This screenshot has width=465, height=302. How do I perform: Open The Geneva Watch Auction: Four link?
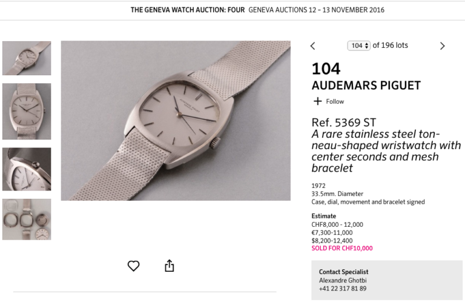click(x=188, y=10)
